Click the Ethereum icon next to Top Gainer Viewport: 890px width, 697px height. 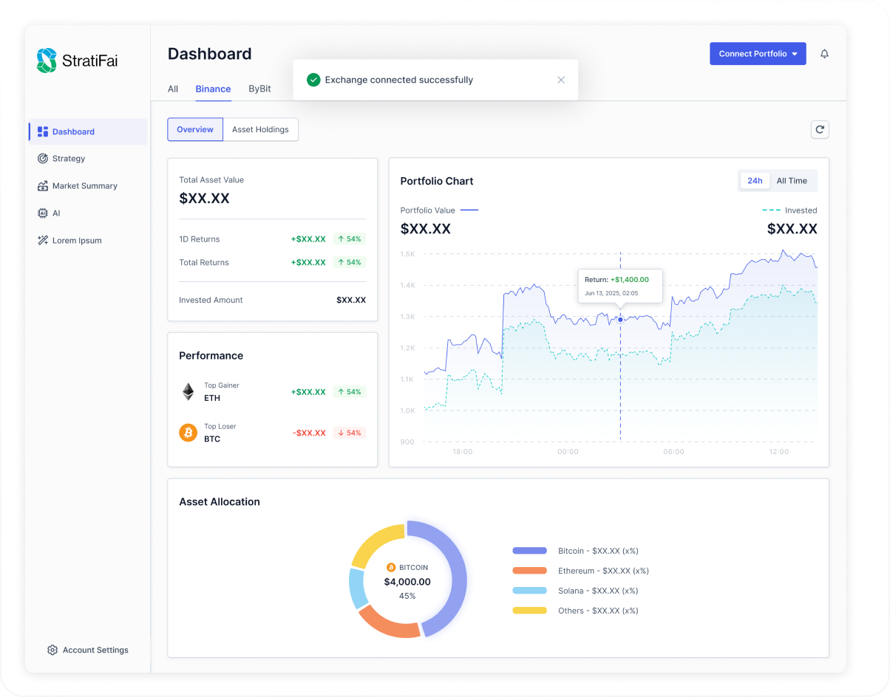click(187, 391)
